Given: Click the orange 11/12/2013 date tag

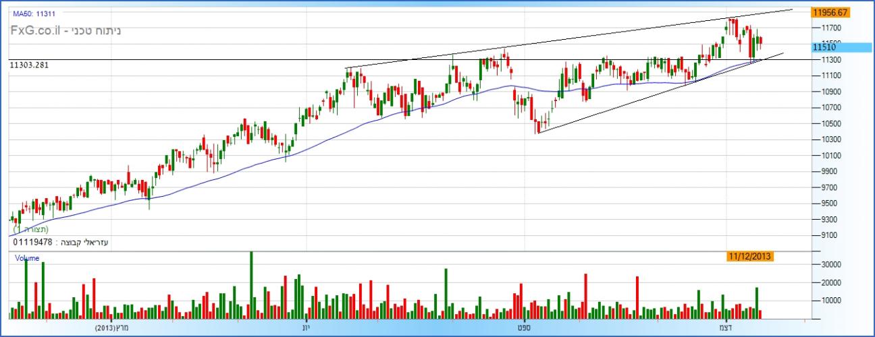Looking at the screenshot, I should [x=750, y=256].
